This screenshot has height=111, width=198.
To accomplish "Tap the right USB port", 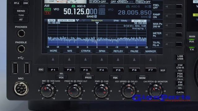I will [x=27, y=68].
